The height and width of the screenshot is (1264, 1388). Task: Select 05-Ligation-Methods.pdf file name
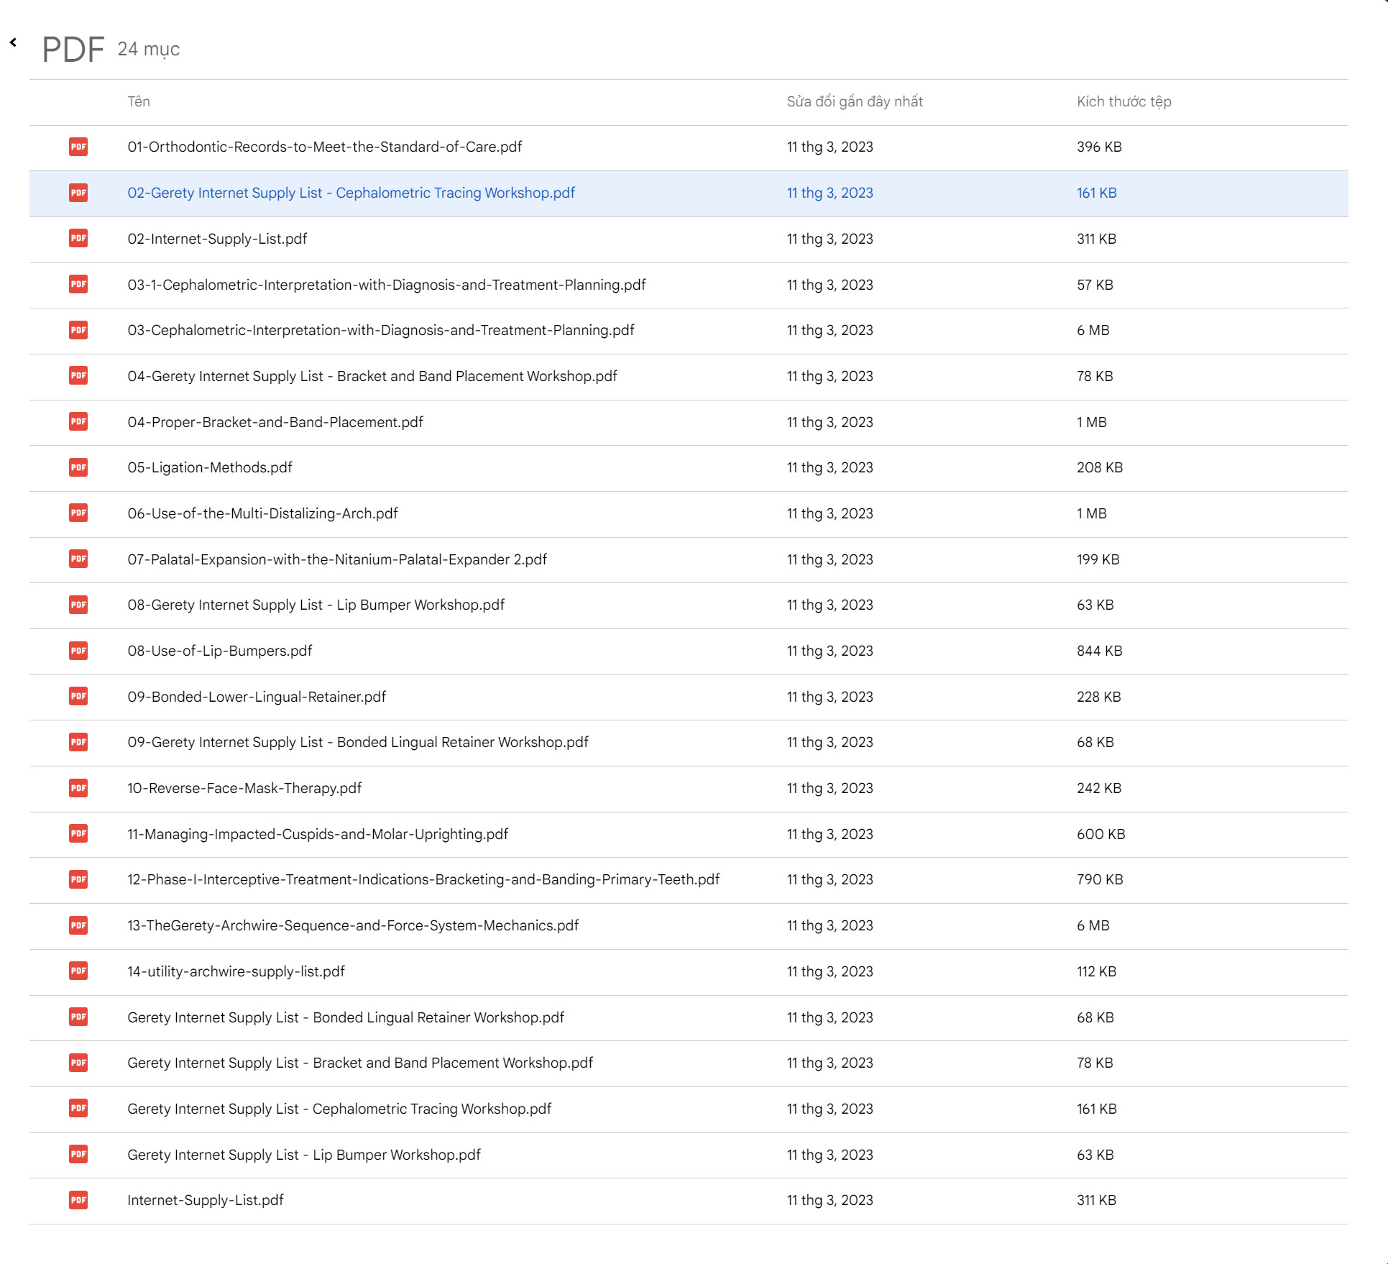[x=210, y=467]
